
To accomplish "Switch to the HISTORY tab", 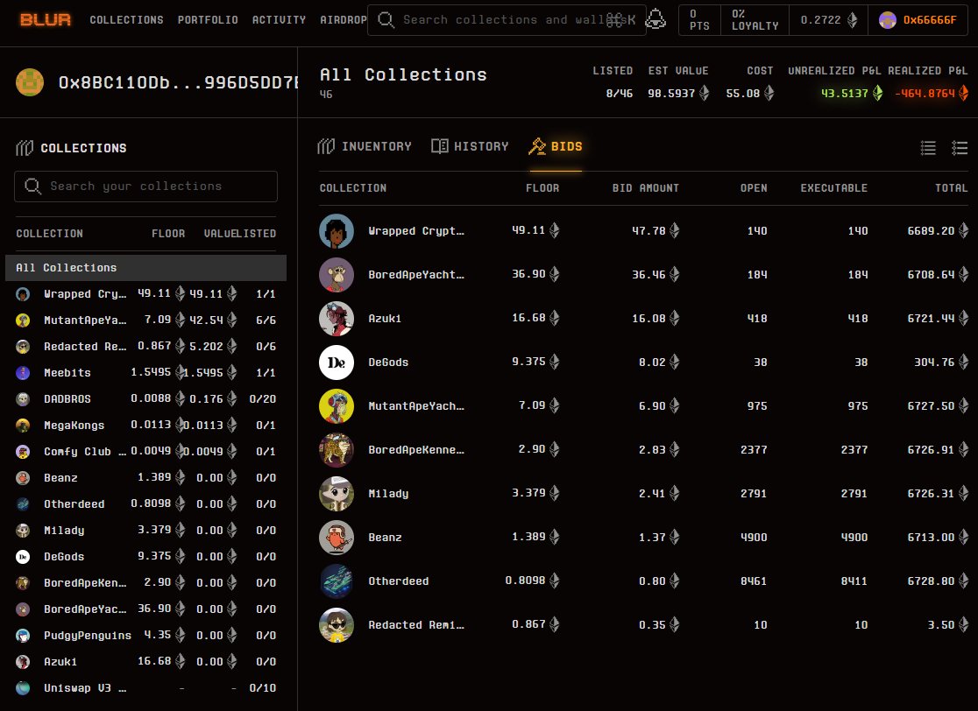I will click(471, 146).
